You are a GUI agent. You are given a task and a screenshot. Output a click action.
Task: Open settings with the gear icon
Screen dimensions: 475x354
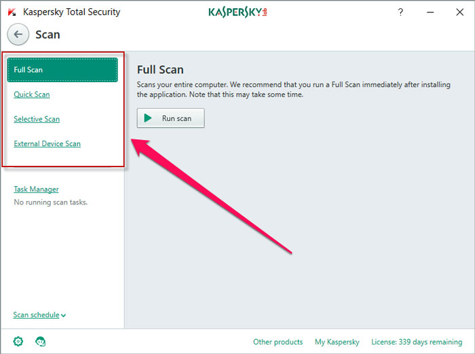click(x=18, y=341)
